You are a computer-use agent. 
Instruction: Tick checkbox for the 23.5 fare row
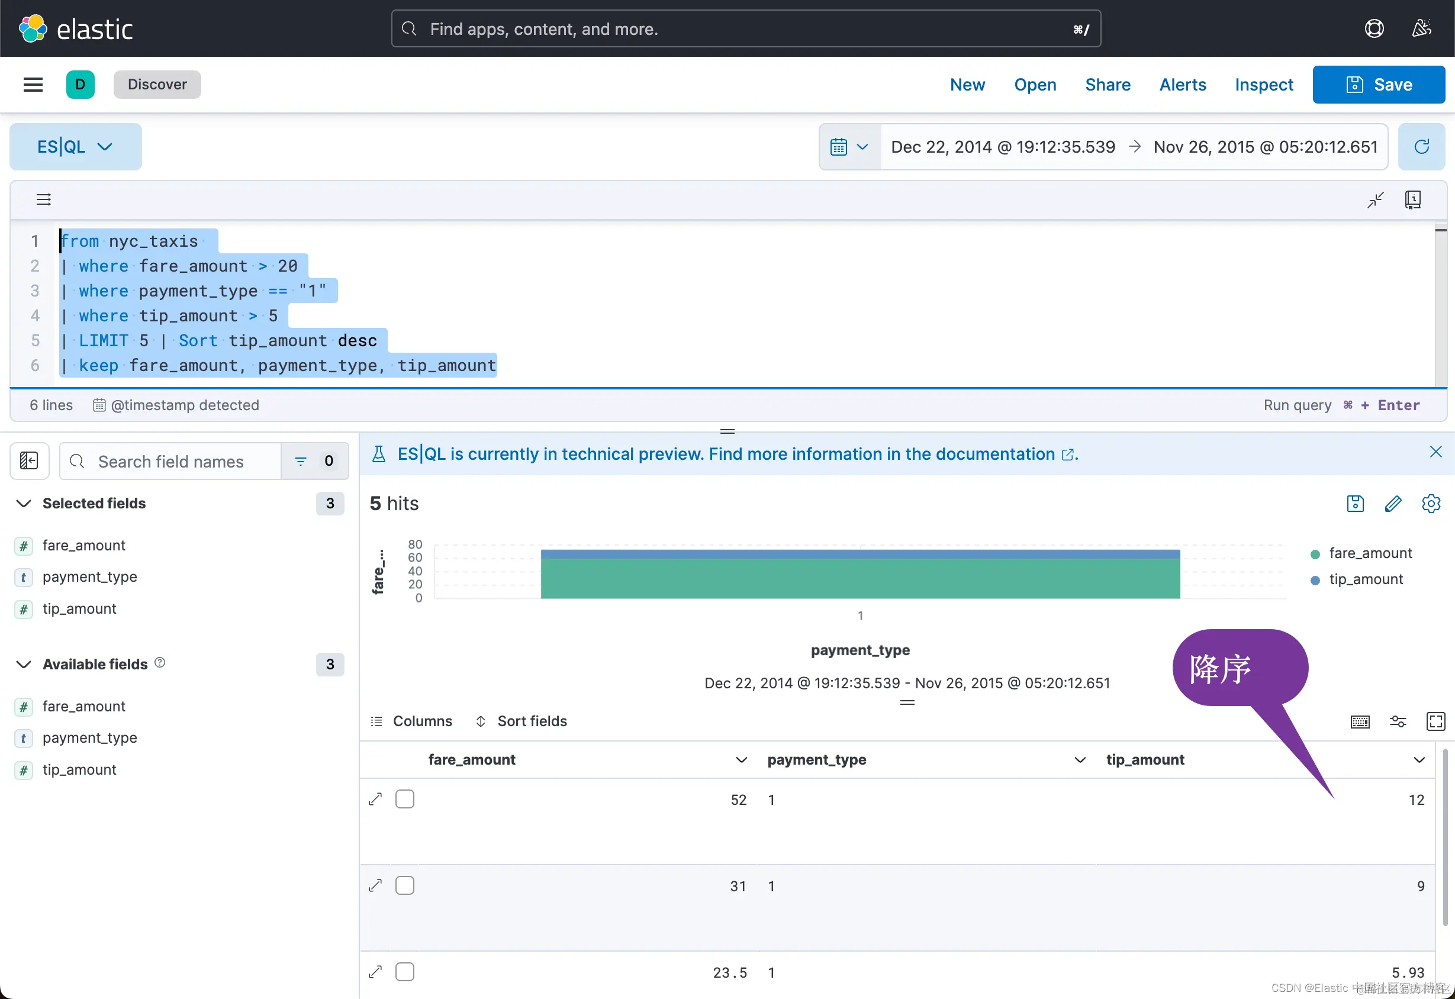tap(404, 972)
